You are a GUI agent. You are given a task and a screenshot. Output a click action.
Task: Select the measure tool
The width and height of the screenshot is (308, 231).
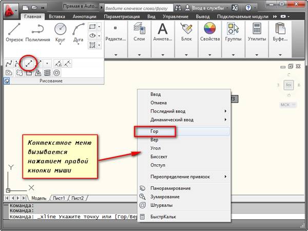coord(67,64)
